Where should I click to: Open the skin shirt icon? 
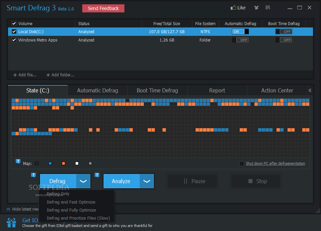(x=256, y=8)
